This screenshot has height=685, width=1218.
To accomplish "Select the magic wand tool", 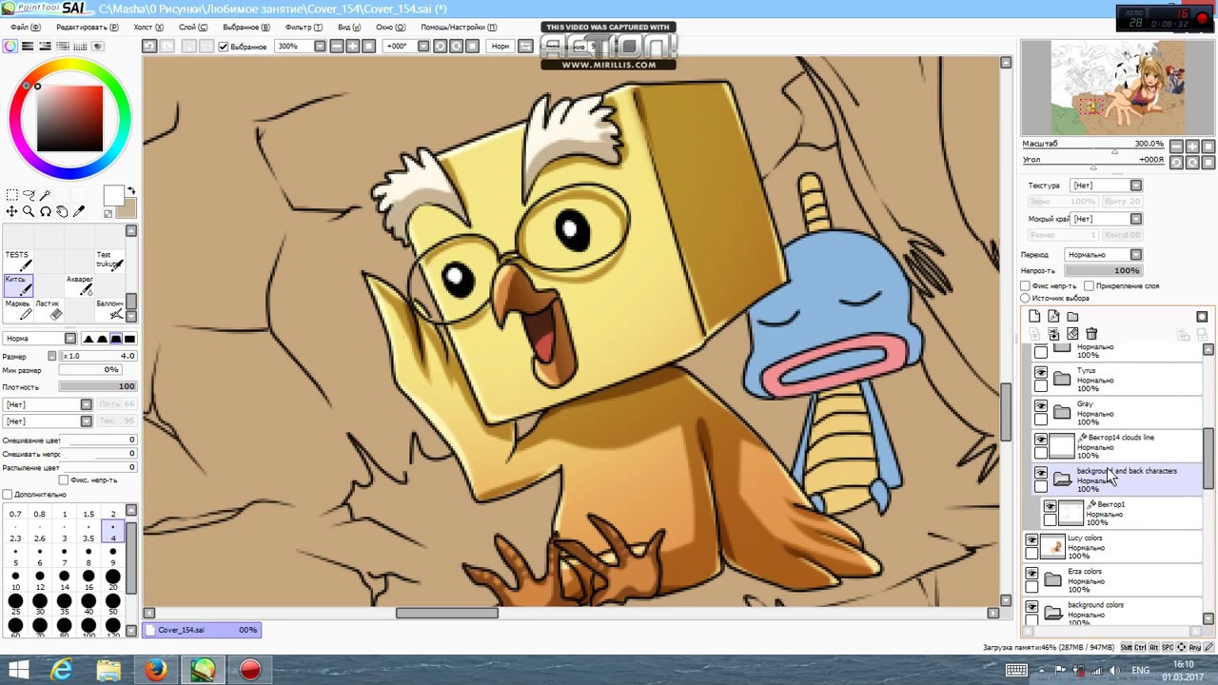I will coord(45,195).
